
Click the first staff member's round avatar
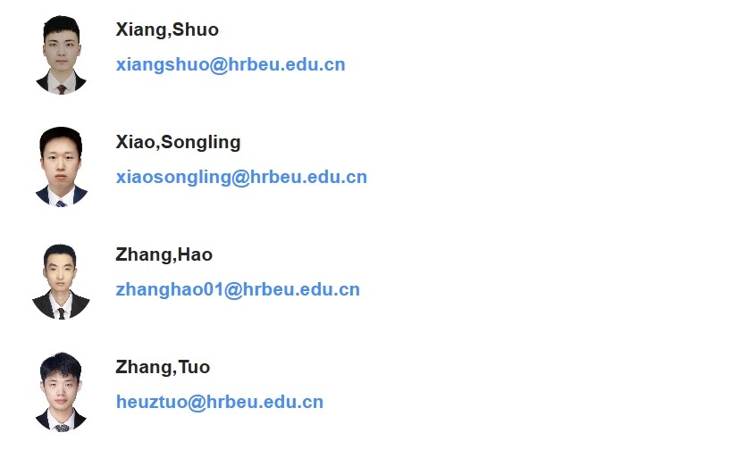[61, 55]
